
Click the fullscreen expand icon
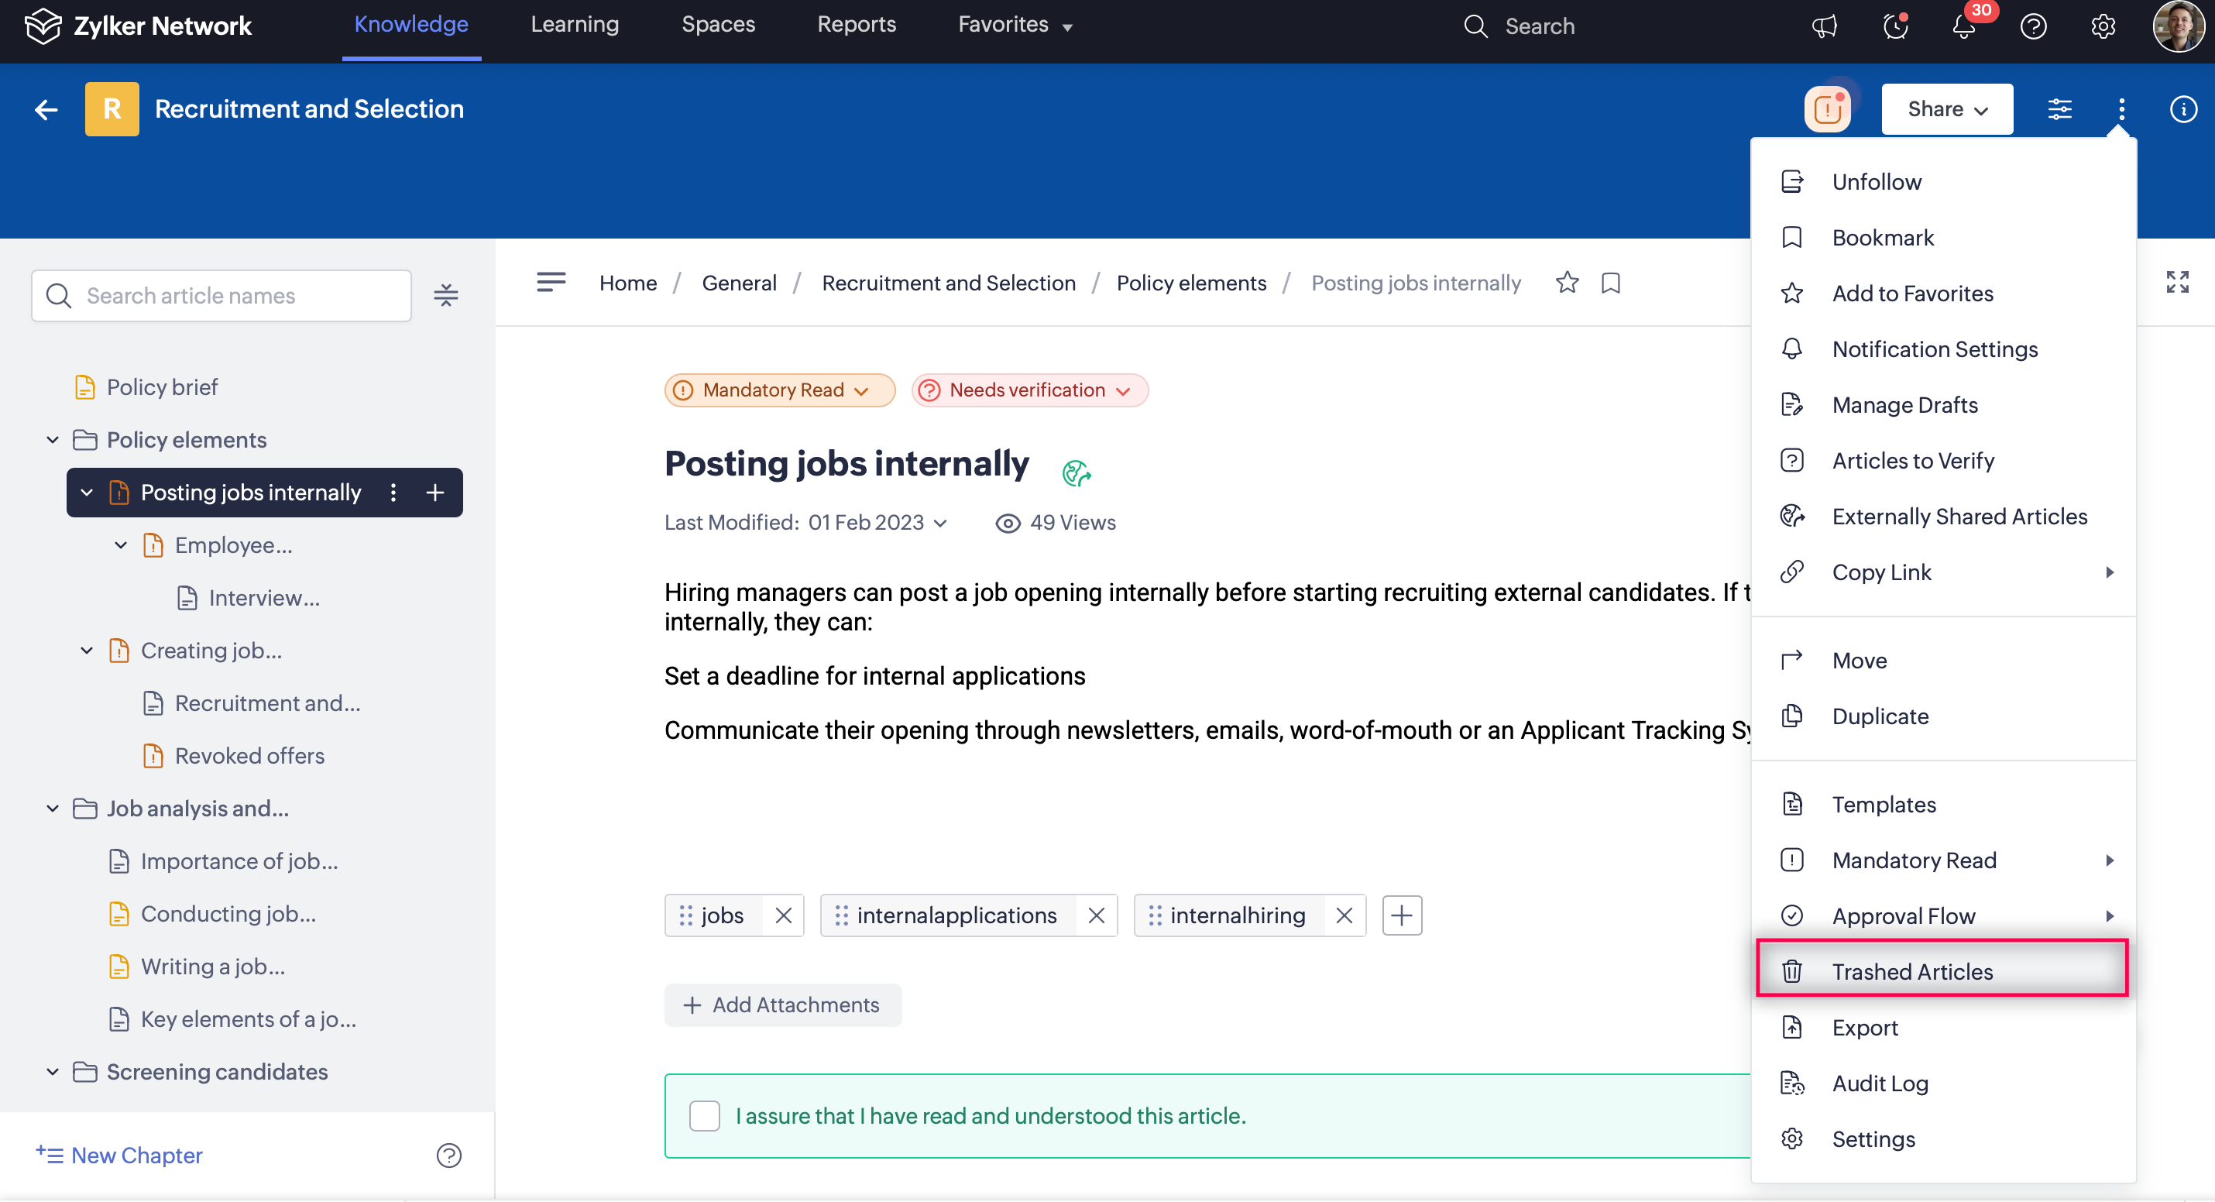point(2177,282)
